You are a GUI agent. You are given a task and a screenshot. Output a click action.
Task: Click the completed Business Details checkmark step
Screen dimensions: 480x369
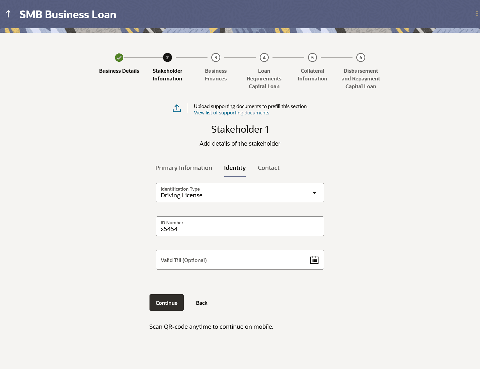coord(119,57)
